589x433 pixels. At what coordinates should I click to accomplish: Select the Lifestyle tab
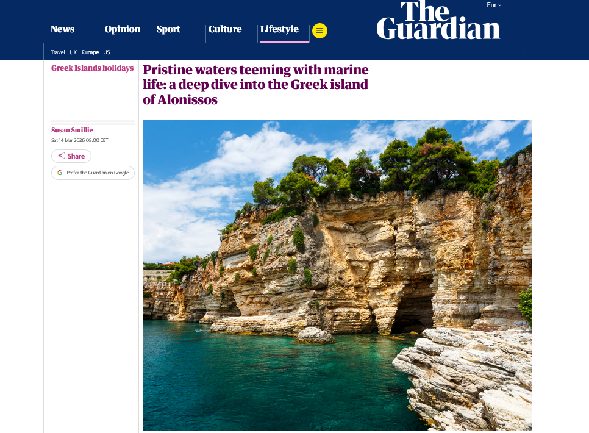point(279,29)
